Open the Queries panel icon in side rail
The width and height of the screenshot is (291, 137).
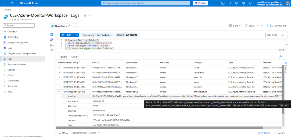click(x=52, y=40)
